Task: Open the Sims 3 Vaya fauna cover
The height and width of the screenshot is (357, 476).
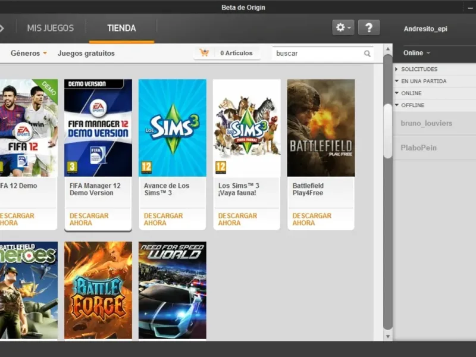Action: click(x=247, y=128)
